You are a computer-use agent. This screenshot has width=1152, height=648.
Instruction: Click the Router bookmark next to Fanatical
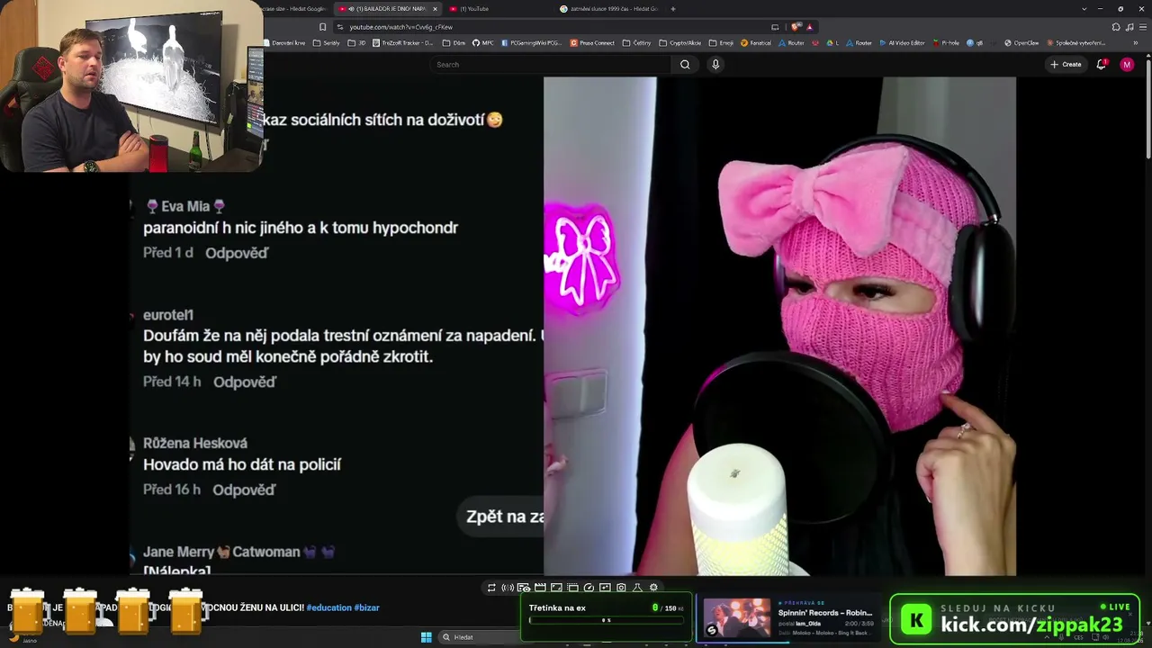click(792, 43)
